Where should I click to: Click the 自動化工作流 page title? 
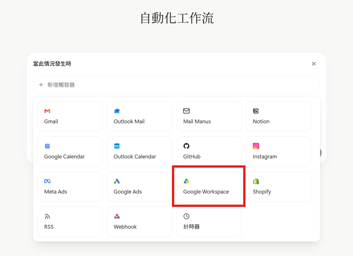point(177,18)
